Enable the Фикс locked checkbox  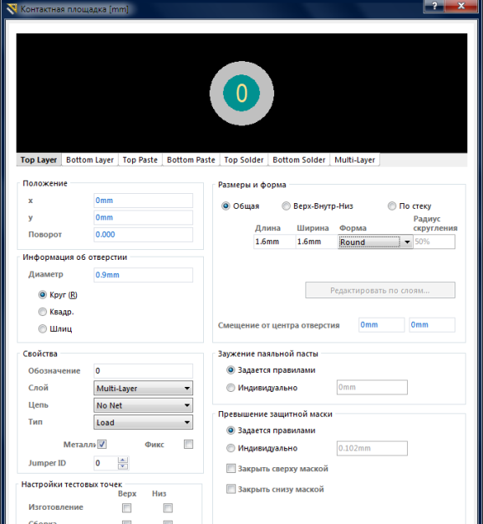[189, 444]
